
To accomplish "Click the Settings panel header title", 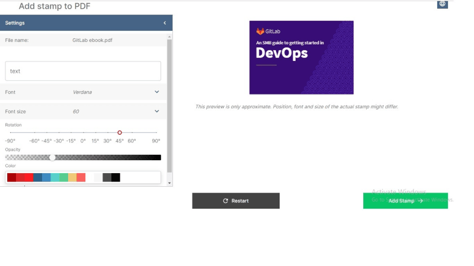I will pos(15,23).
